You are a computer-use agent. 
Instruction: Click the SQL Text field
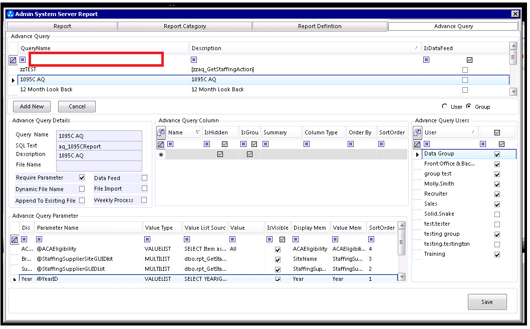click(99, 146)
